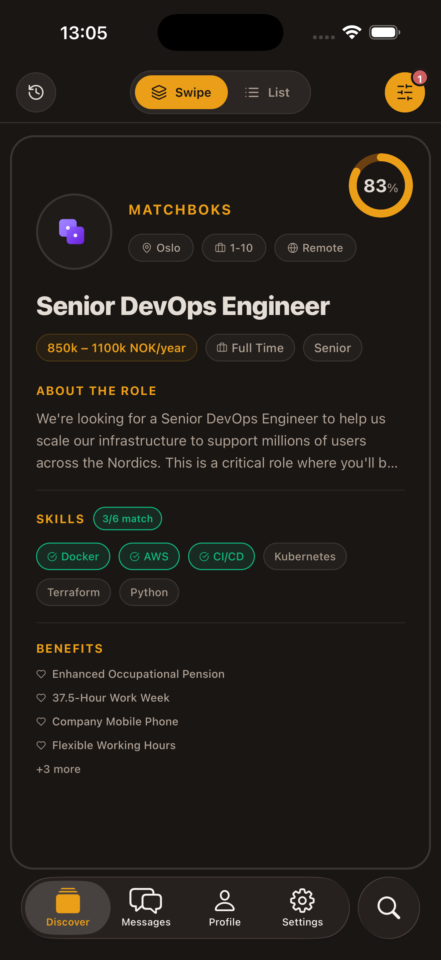The width and height of the screenshot is (441, 960).
Task: Tap the Remote work tag
Action: (x=315, y=248)
